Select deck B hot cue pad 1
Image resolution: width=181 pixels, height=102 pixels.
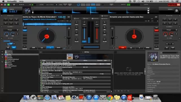pyautogui.click(x=165, y=19)
